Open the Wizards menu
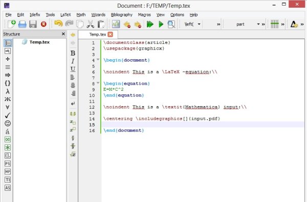307x202 pixels. 98,15
